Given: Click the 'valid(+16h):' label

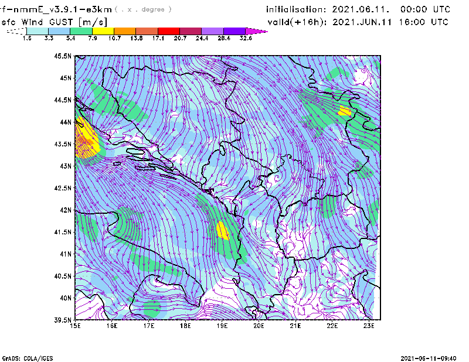Looking at the screenshot, I should point(297,22).
